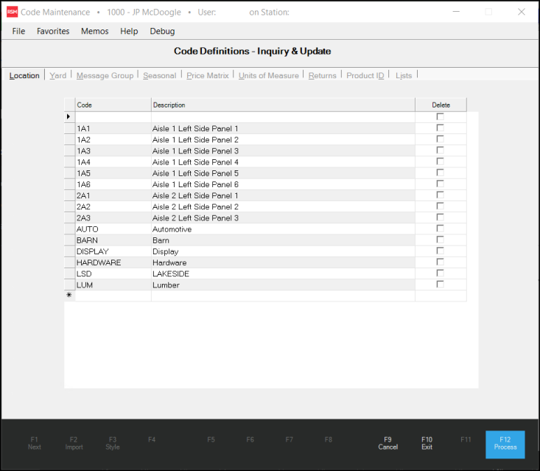Select the HARDWARE code cell
540x471 pixels.
(113, 262)
